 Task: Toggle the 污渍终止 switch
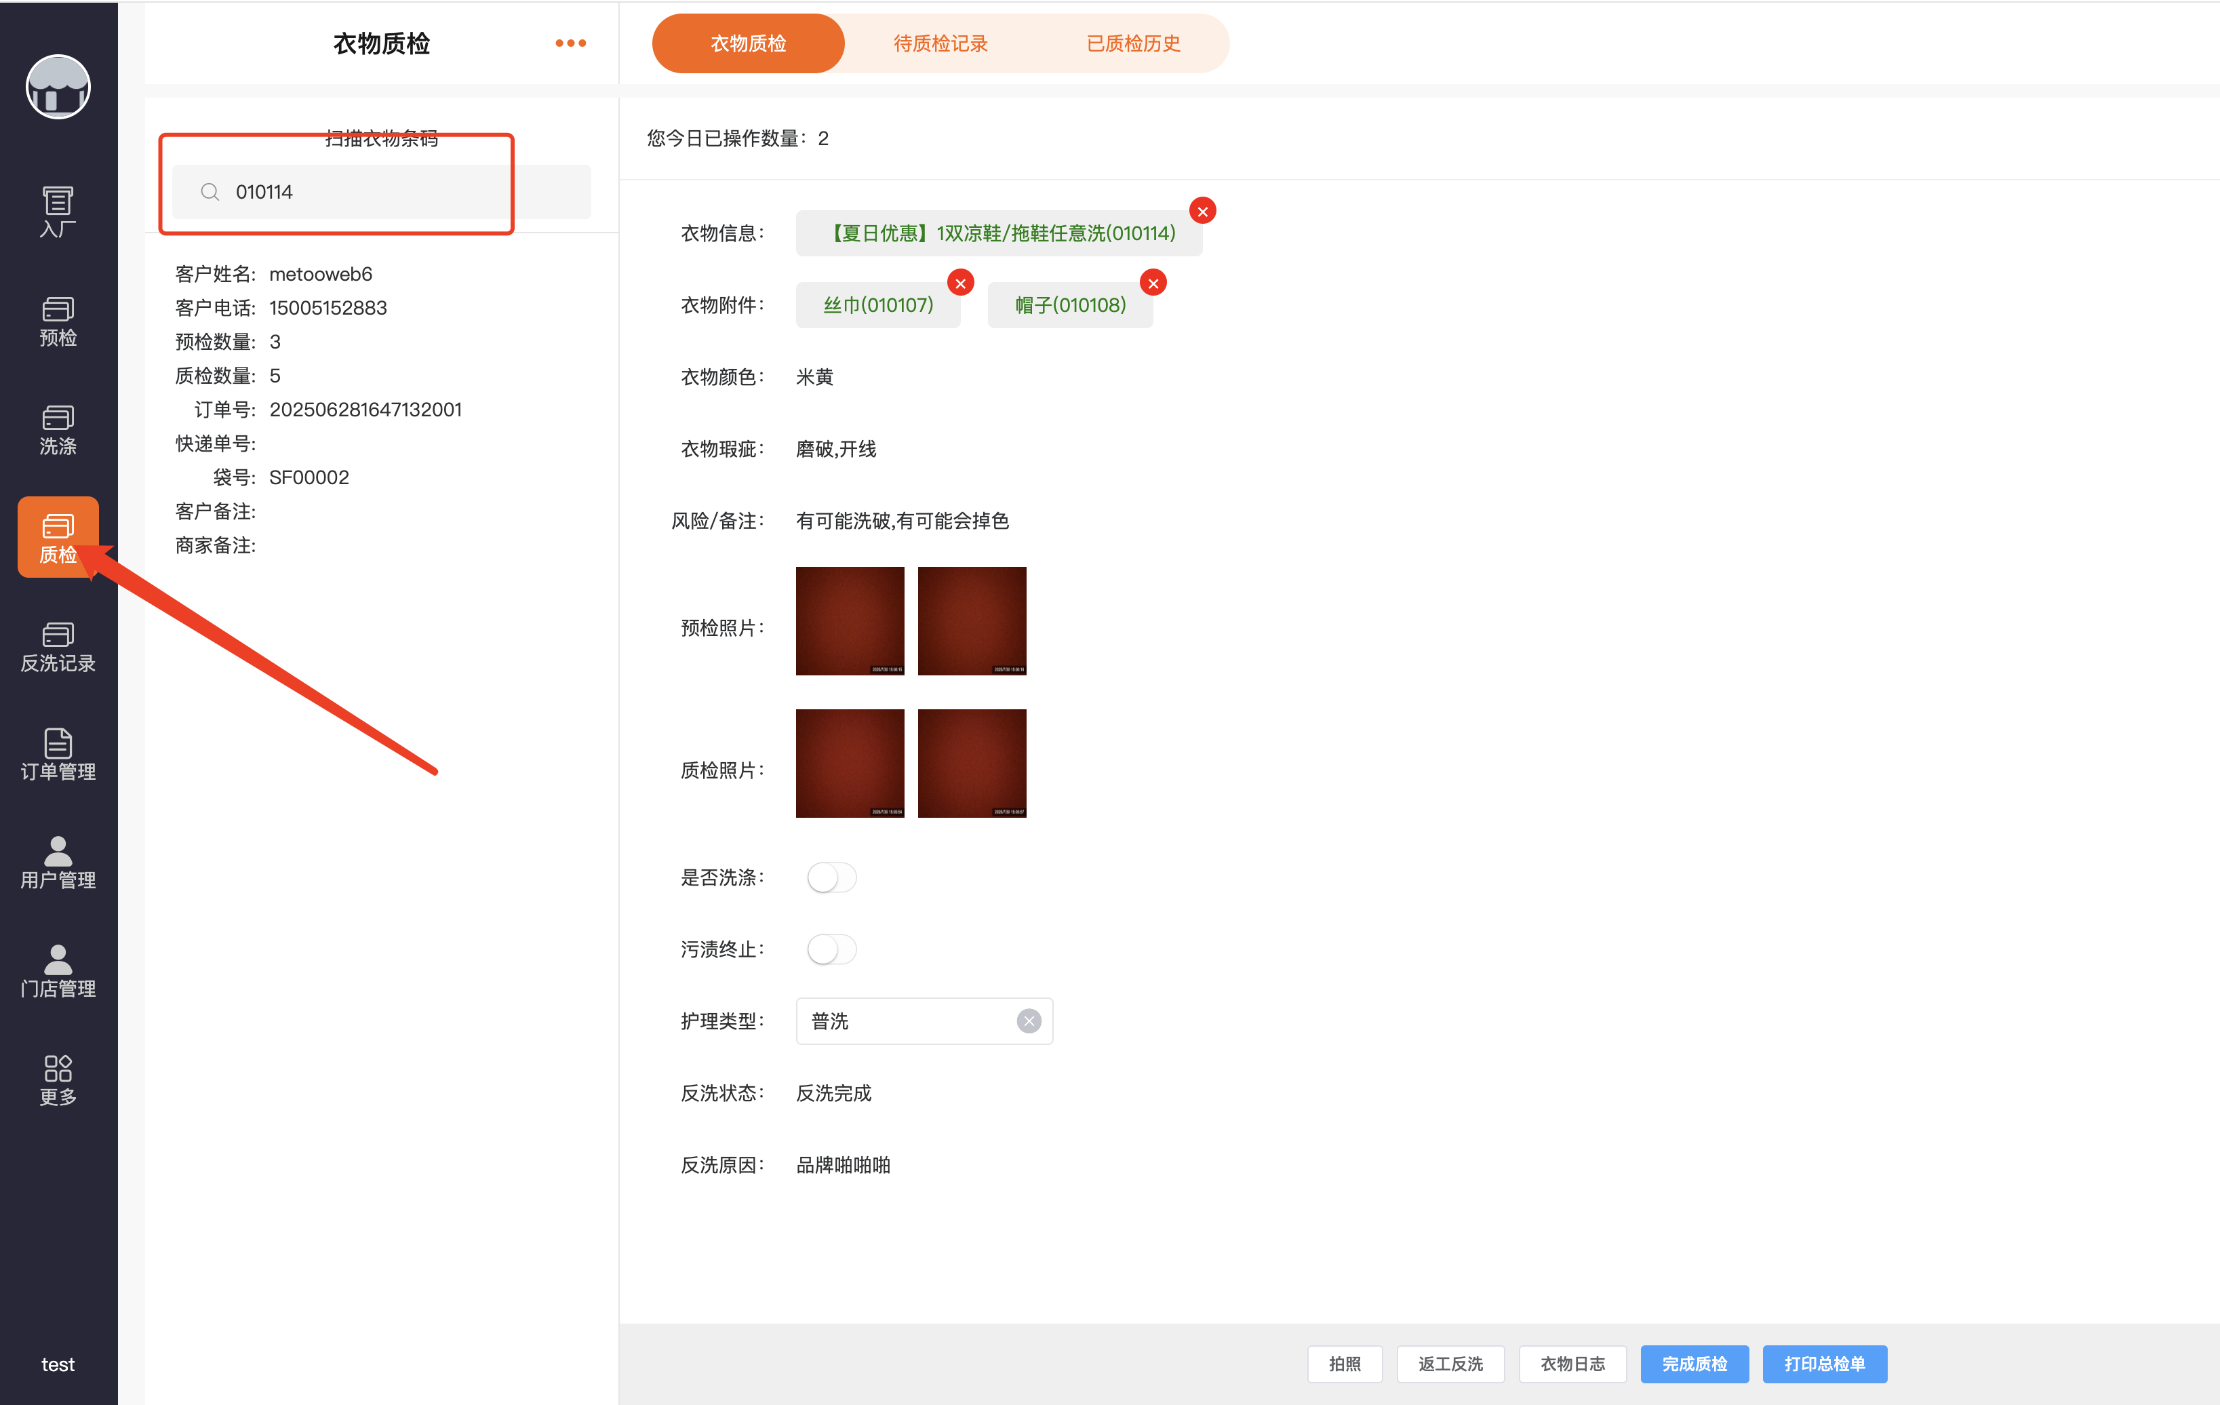tap(831, 949)
